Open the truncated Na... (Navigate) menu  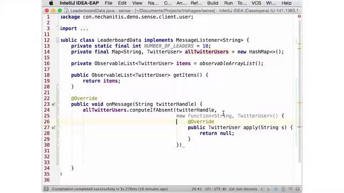coord(153,3)
